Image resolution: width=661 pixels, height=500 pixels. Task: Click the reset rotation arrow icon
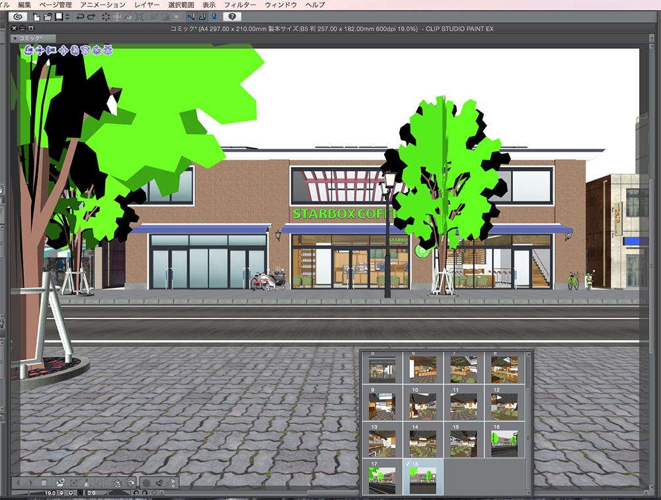click(x=130, y=483)
